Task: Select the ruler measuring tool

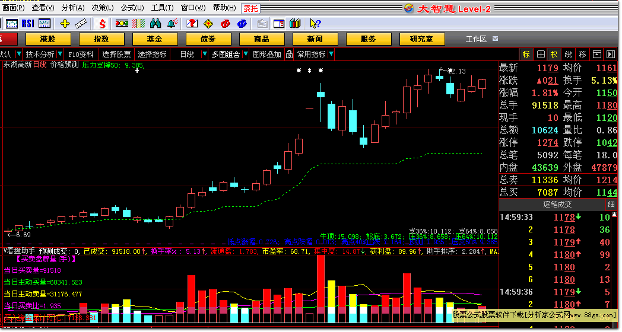Action: (81, 24)
